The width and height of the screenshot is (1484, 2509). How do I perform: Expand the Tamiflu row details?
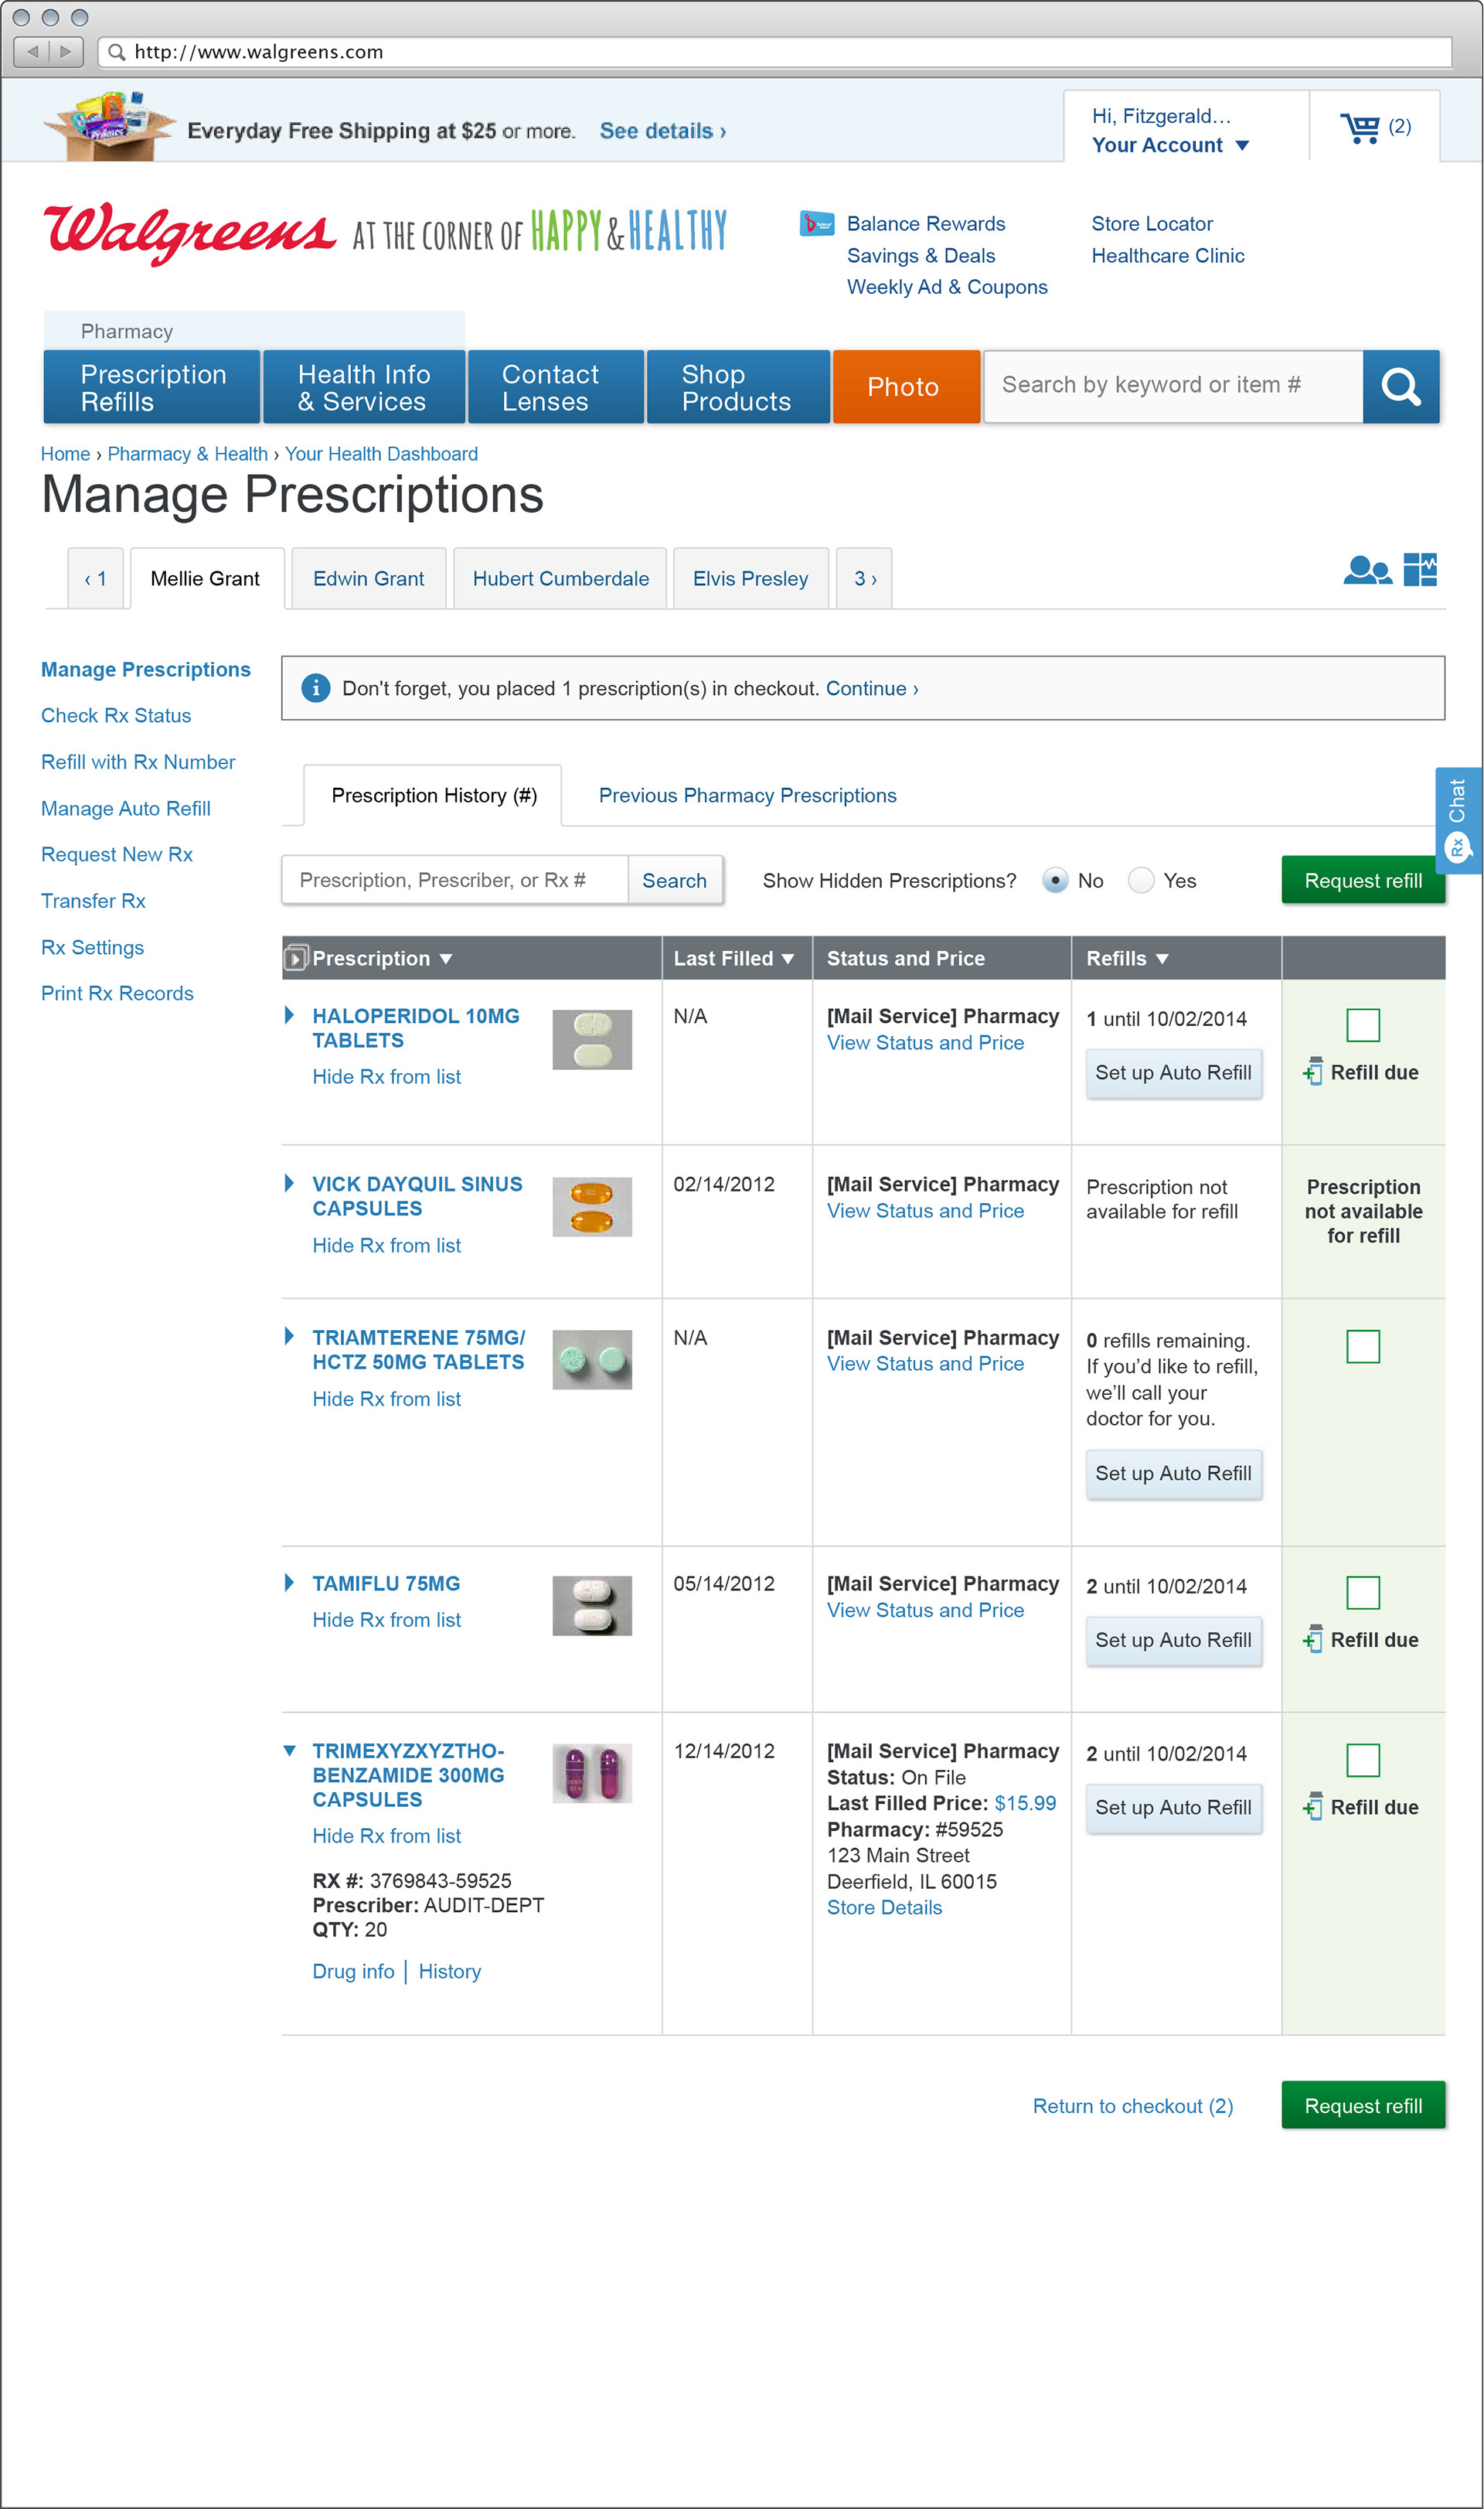(x=289, y=1583)
